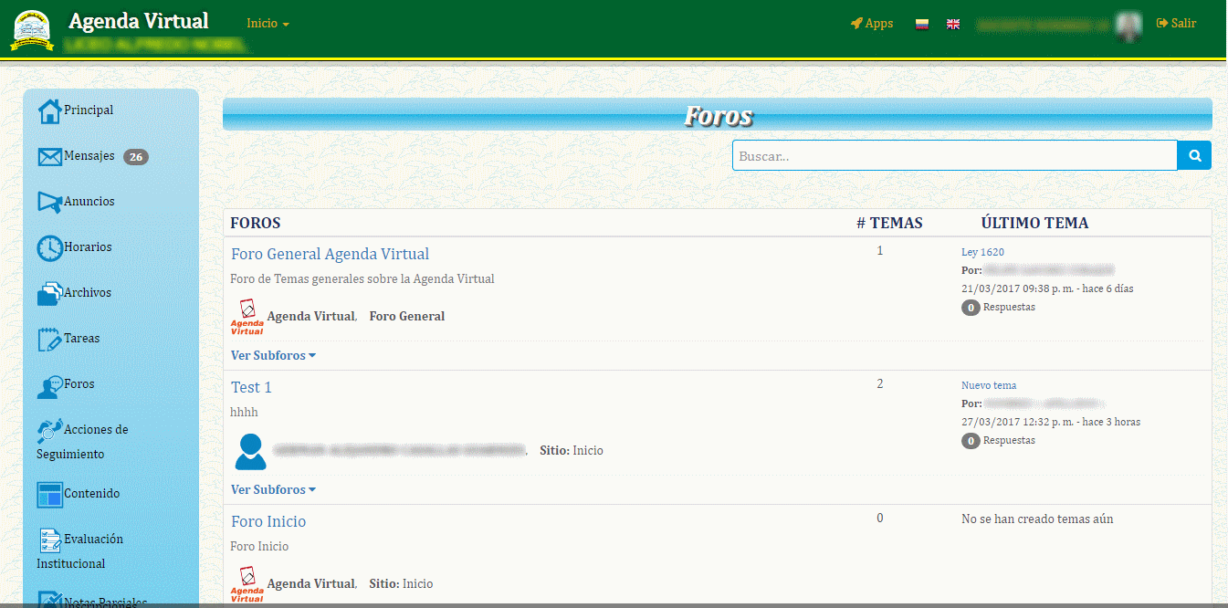Viewport: 1228px width, 608px height.
Task: Click the Foros page title banner
Action: 718,115
